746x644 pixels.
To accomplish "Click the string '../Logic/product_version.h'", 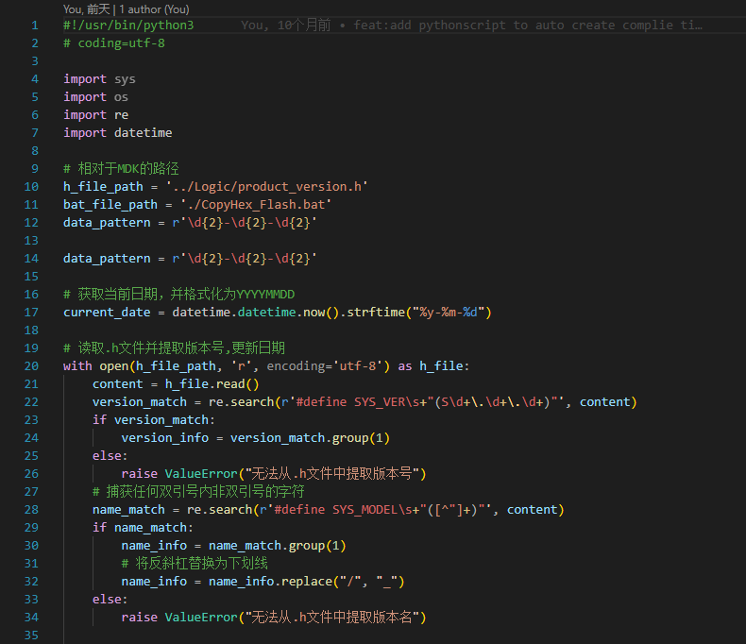I will coord(266,186).
